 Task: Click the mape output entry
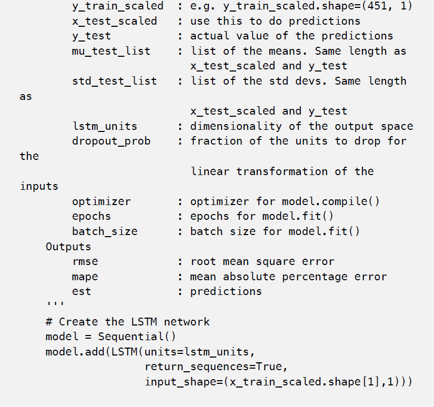229,277
